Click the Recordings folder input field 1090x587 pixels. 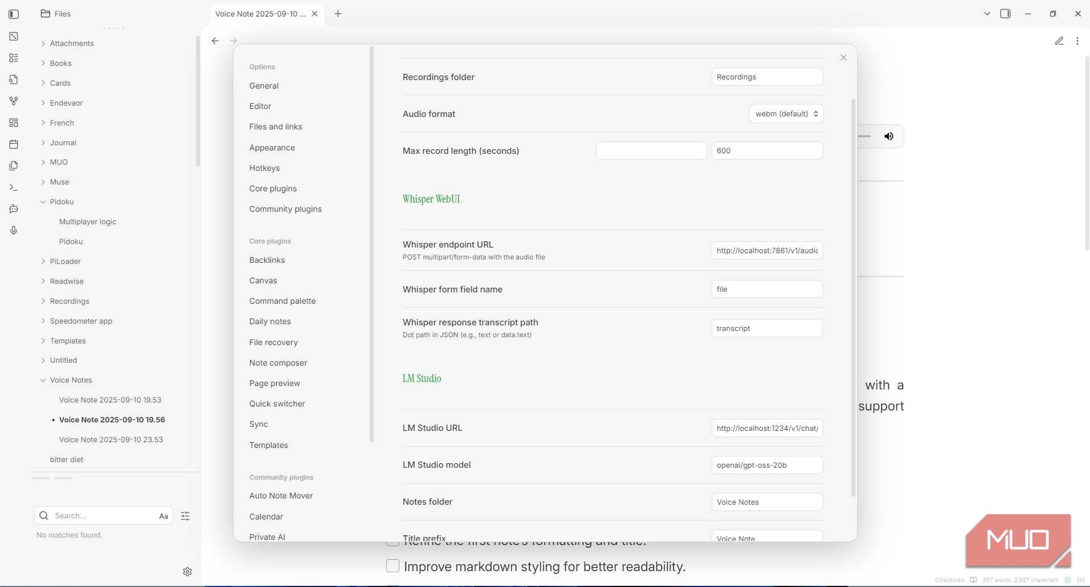tap(767, 77)
